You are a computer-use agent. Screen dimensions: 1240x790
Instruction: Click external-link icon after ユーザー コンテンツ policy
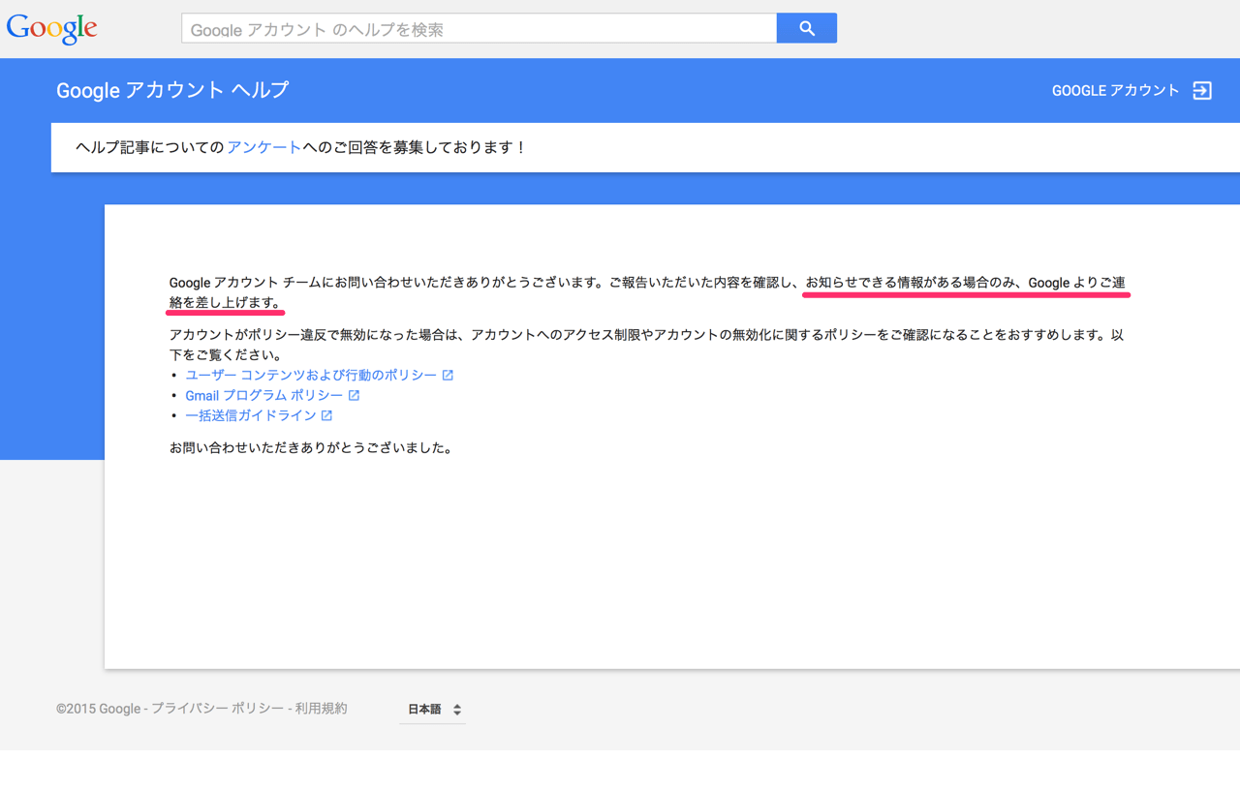448,375
